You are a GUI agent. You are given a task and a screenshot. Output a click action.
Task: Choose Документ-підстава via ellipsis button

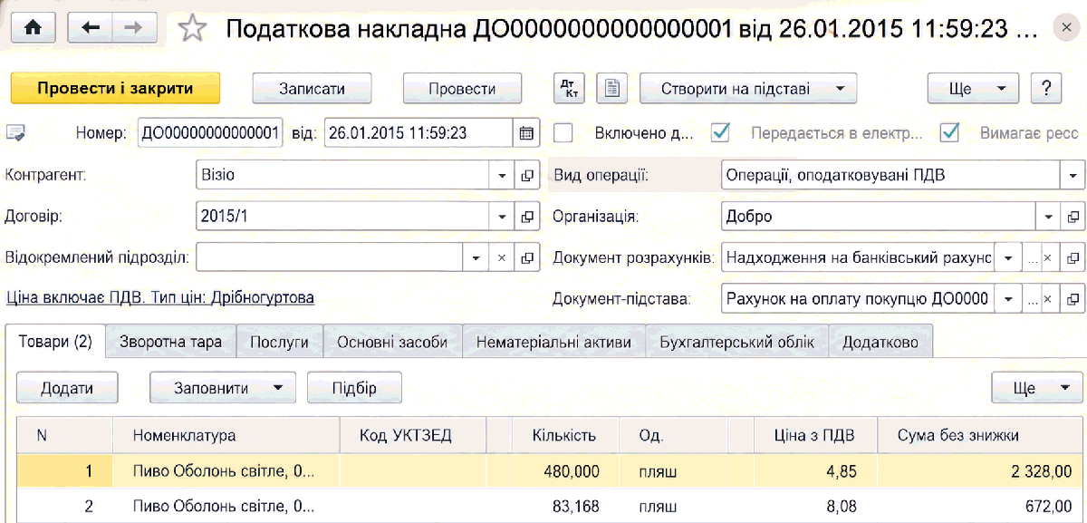[x=1031, y=297]
